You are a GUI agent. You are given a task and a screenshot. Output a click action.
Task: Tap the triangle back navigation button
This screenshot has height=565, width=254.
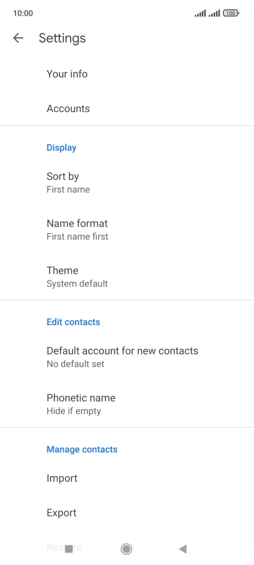183,549
